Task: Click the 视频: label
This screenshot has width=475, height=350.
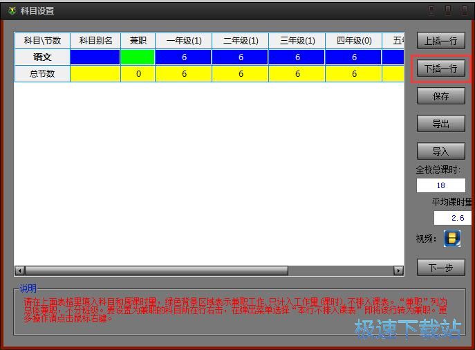Action: point(427,239)
